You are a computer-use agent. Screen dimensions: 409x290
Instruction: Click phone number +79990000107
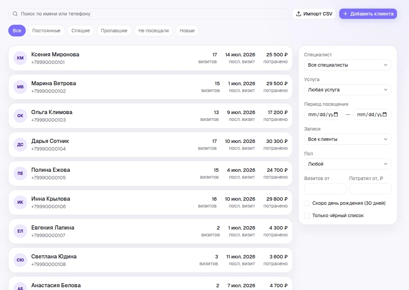coord(48,235)
